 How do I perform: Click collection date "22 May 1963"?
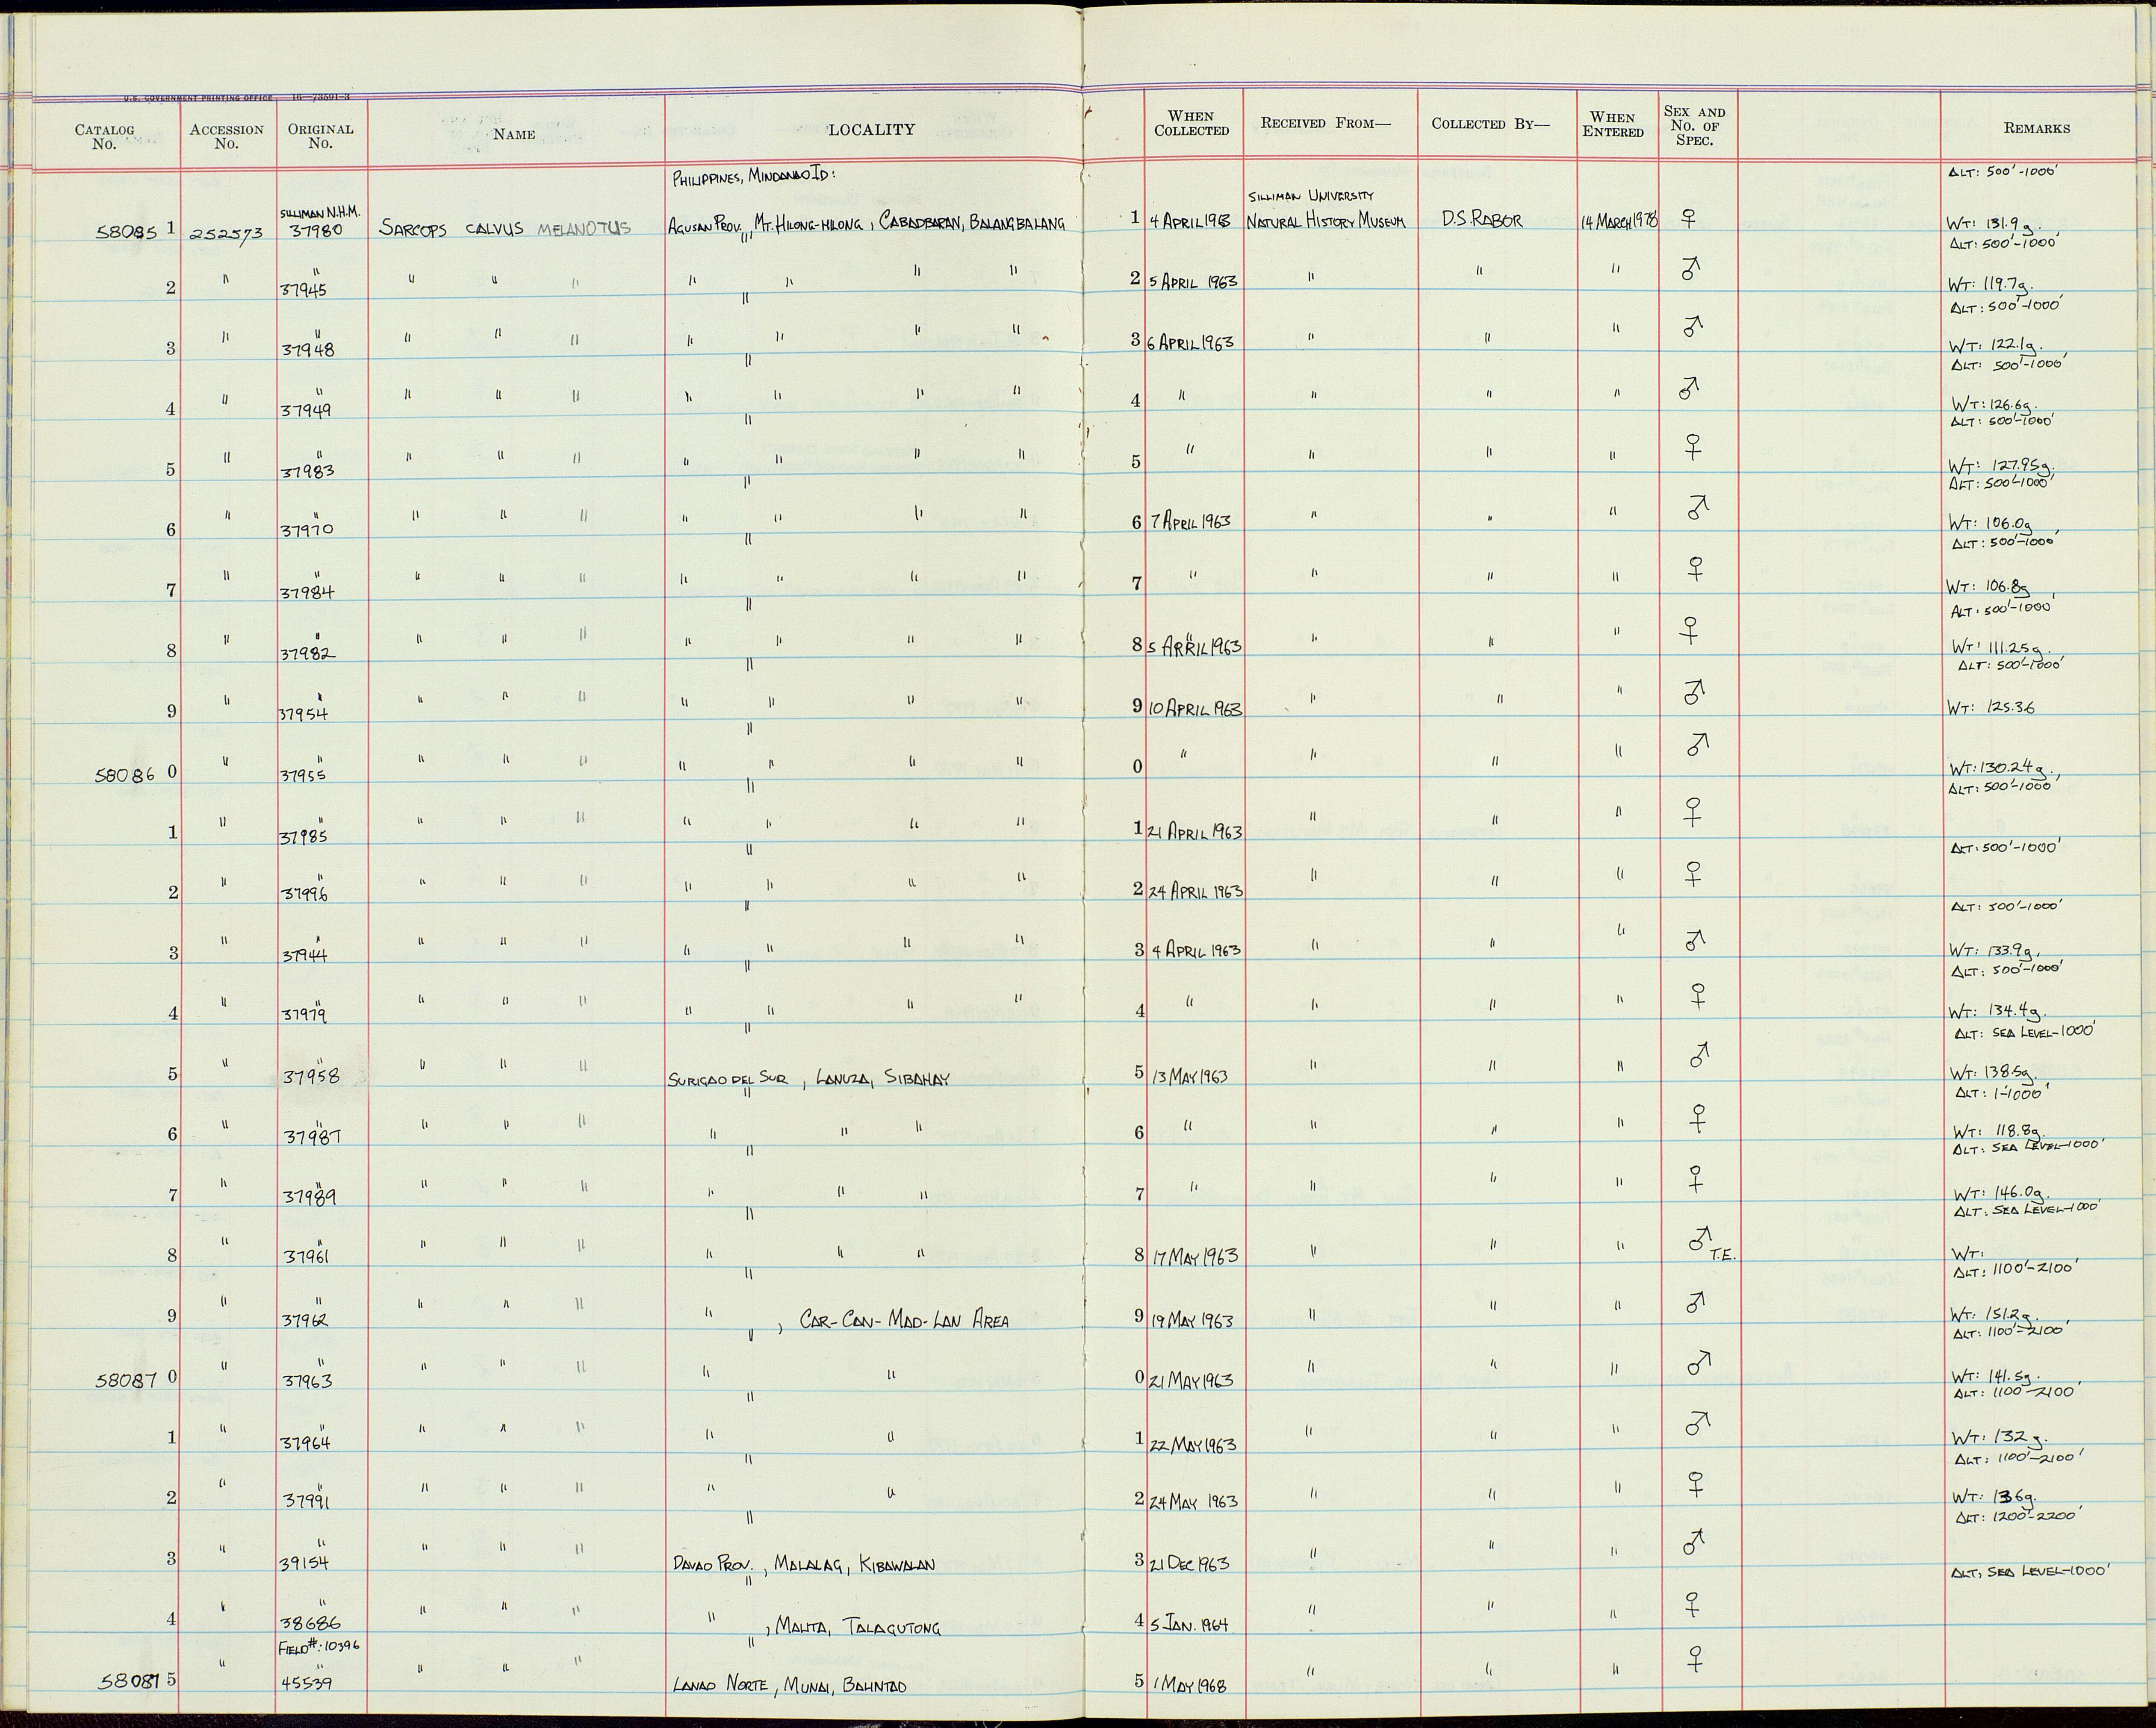pyautogui.click(x=1192, y=1445)
